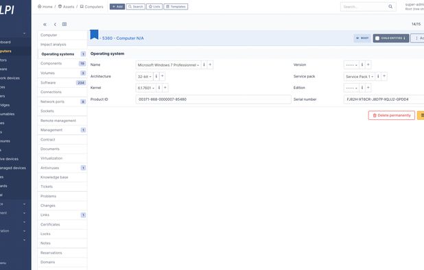The height and width of the screenshot is (270, 424).
Task: Add a new Version entry
Action: (x=368, y=65)
